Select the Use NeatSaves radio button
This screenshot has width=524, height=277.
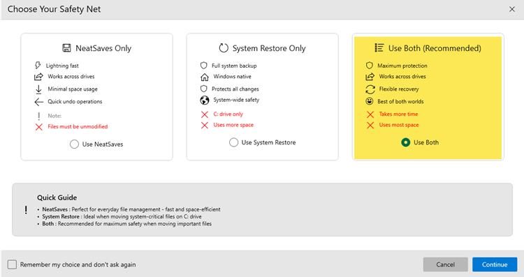click(74, 144)
